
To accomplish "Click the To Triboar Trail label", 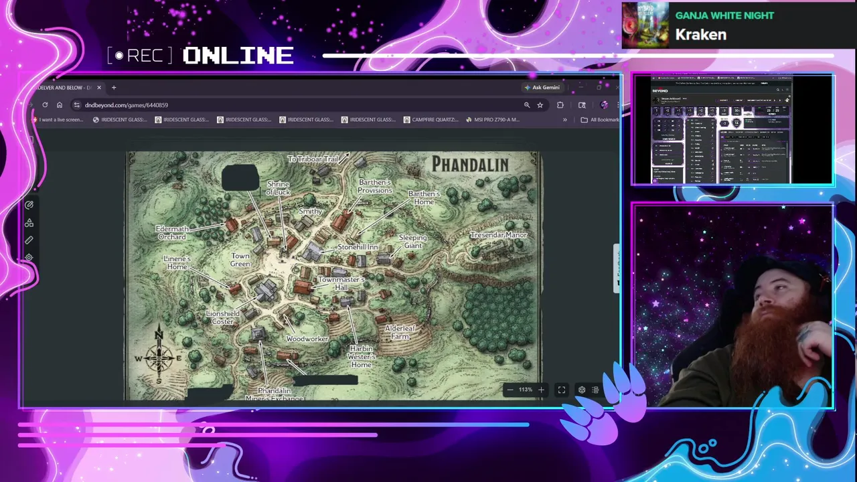I will 313,159.
